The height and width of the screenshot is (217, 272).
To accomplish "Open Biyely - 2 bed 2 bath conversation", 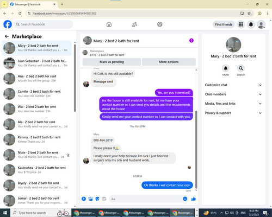I will click(36, 185).
